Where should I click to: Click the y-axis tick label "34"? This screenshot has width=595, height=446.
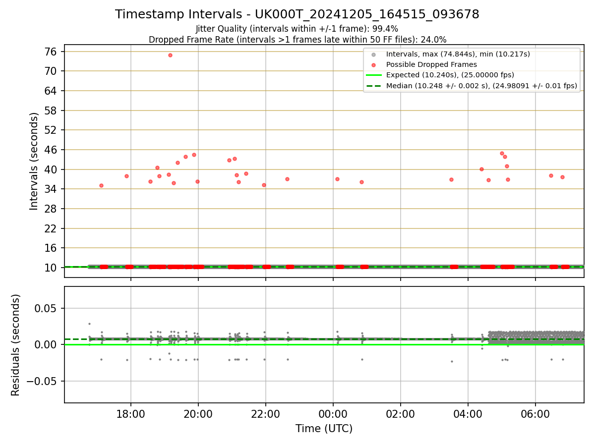coord(52,189)
